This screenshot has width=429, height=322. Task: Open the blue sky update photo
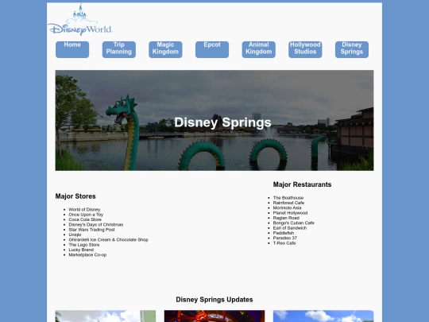click(323, 316)
